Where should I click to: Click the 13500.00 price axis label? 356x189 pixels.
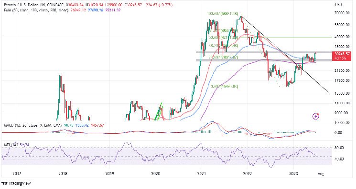pos(342,93)
